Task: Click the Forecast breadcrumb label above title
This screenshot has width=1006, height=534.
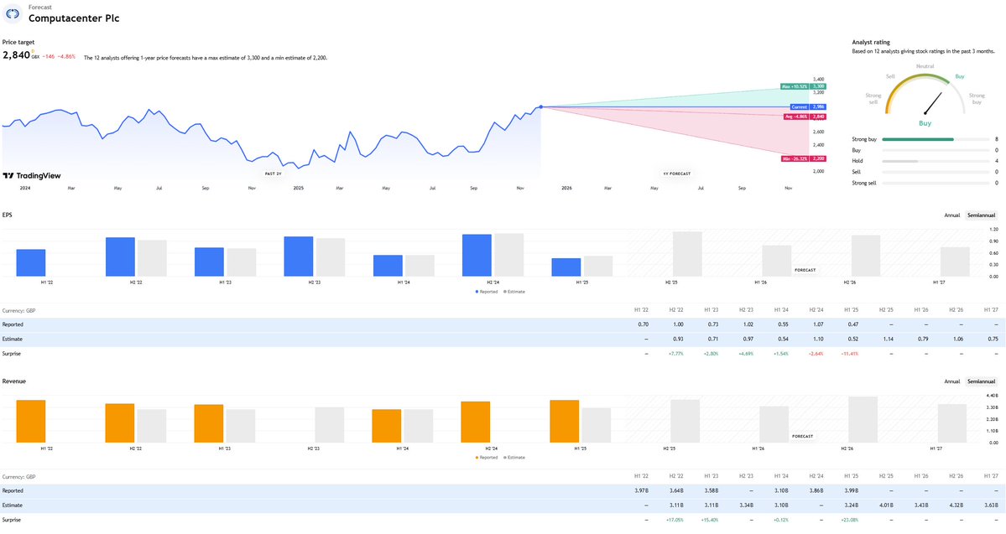Action: point(39,7)
